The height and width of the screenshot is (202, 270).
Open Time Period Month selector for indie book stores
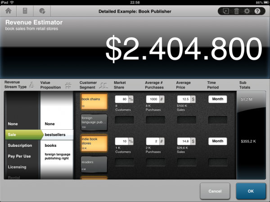pos(217,141)
